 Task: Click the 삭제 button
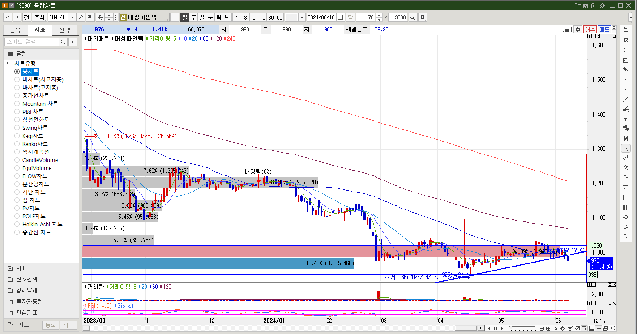point(68,325)
